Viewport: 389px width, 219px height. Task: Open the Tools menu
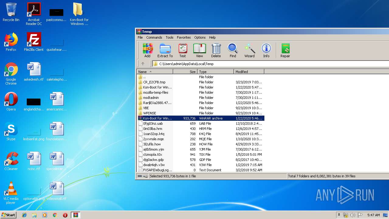click(x=170, y=37)
